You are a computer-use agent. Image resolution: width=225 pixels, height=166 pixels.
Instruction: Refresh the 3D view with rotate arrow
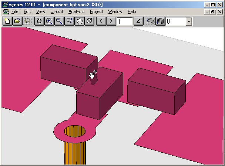point(39,21)
